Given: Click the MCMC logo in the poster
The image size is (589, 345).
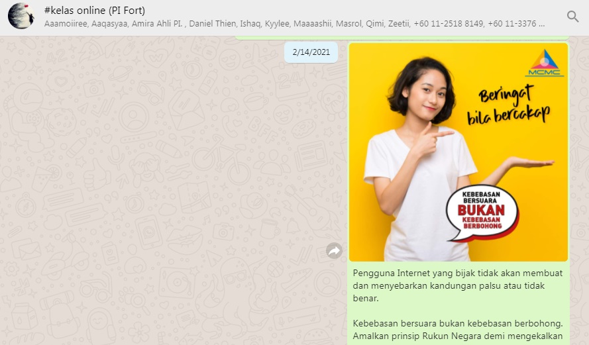Looking at the screenshot, I should tap(545, 63).
